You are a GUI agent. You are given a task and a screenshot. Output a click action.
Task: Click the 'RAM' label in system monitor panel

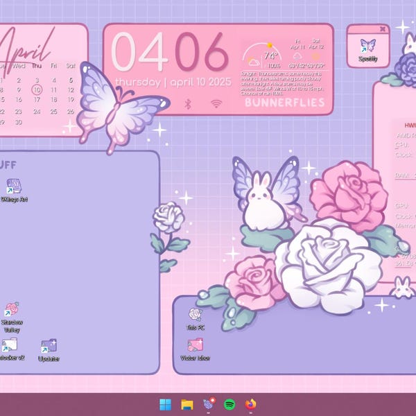(401, 175)
